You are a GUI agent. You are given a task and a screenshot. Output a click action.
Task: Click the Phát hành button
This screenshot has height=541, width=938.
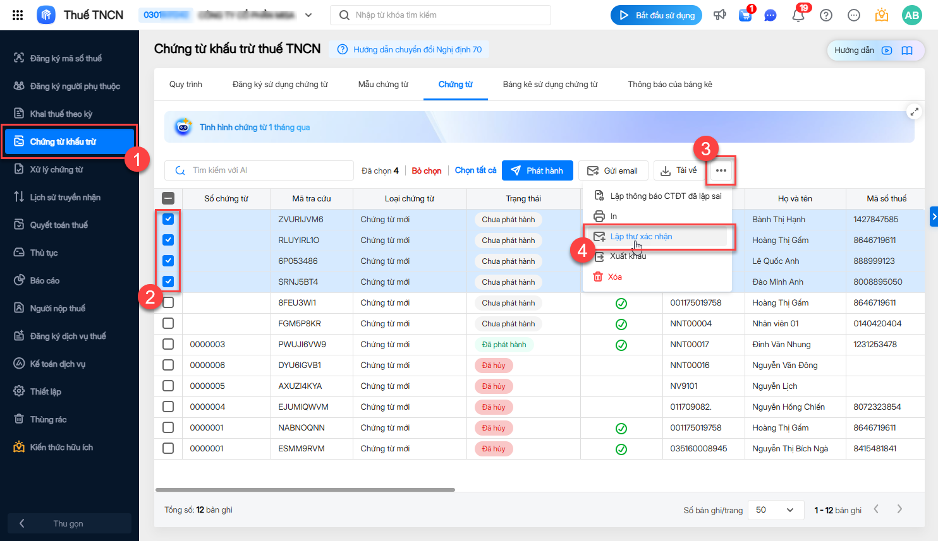537,170
